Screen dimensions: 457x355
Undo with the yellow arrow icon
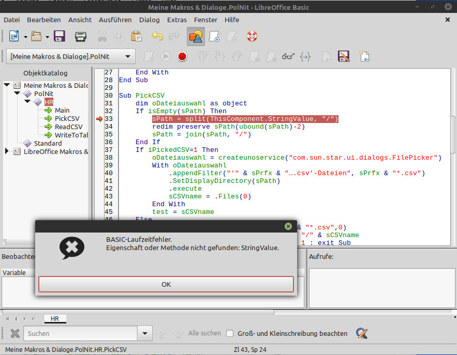coord(157,36)
